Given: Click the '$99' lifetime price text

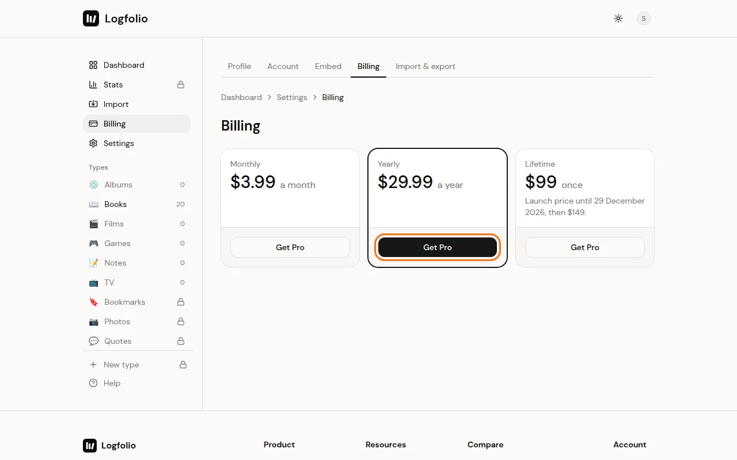Looking at the screenshot, I should coord(541,182).
